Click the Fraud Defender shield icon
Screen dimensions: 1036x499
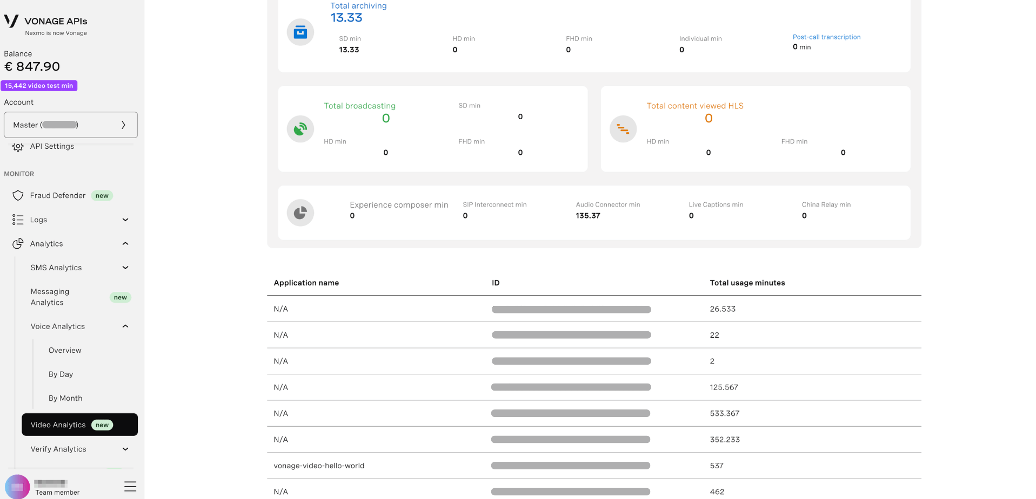[x=18, y=195]
